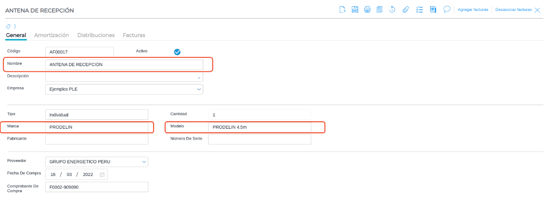Image resolution: width=550 pixels, height=204 pixels.
Task: Open the Proveedor dropdown
Action: (144, 162)
